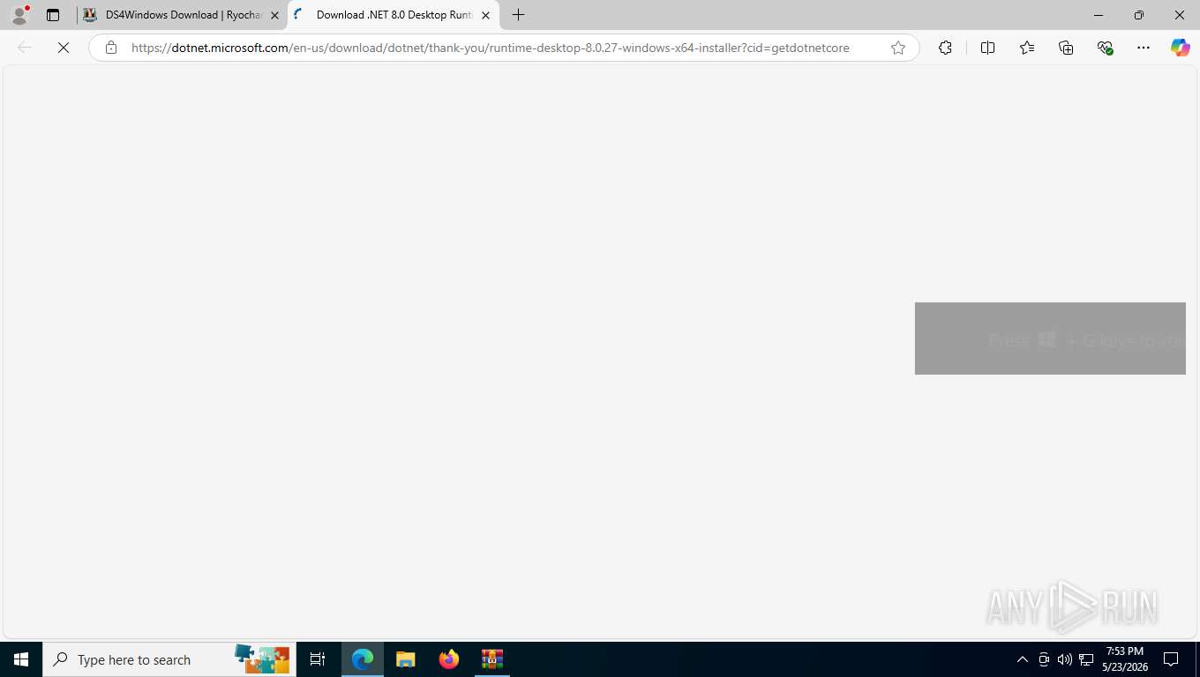Open Microsoft Edge from the taskbar
Viewport: 1200px width, 677px height.
[363, 659]
